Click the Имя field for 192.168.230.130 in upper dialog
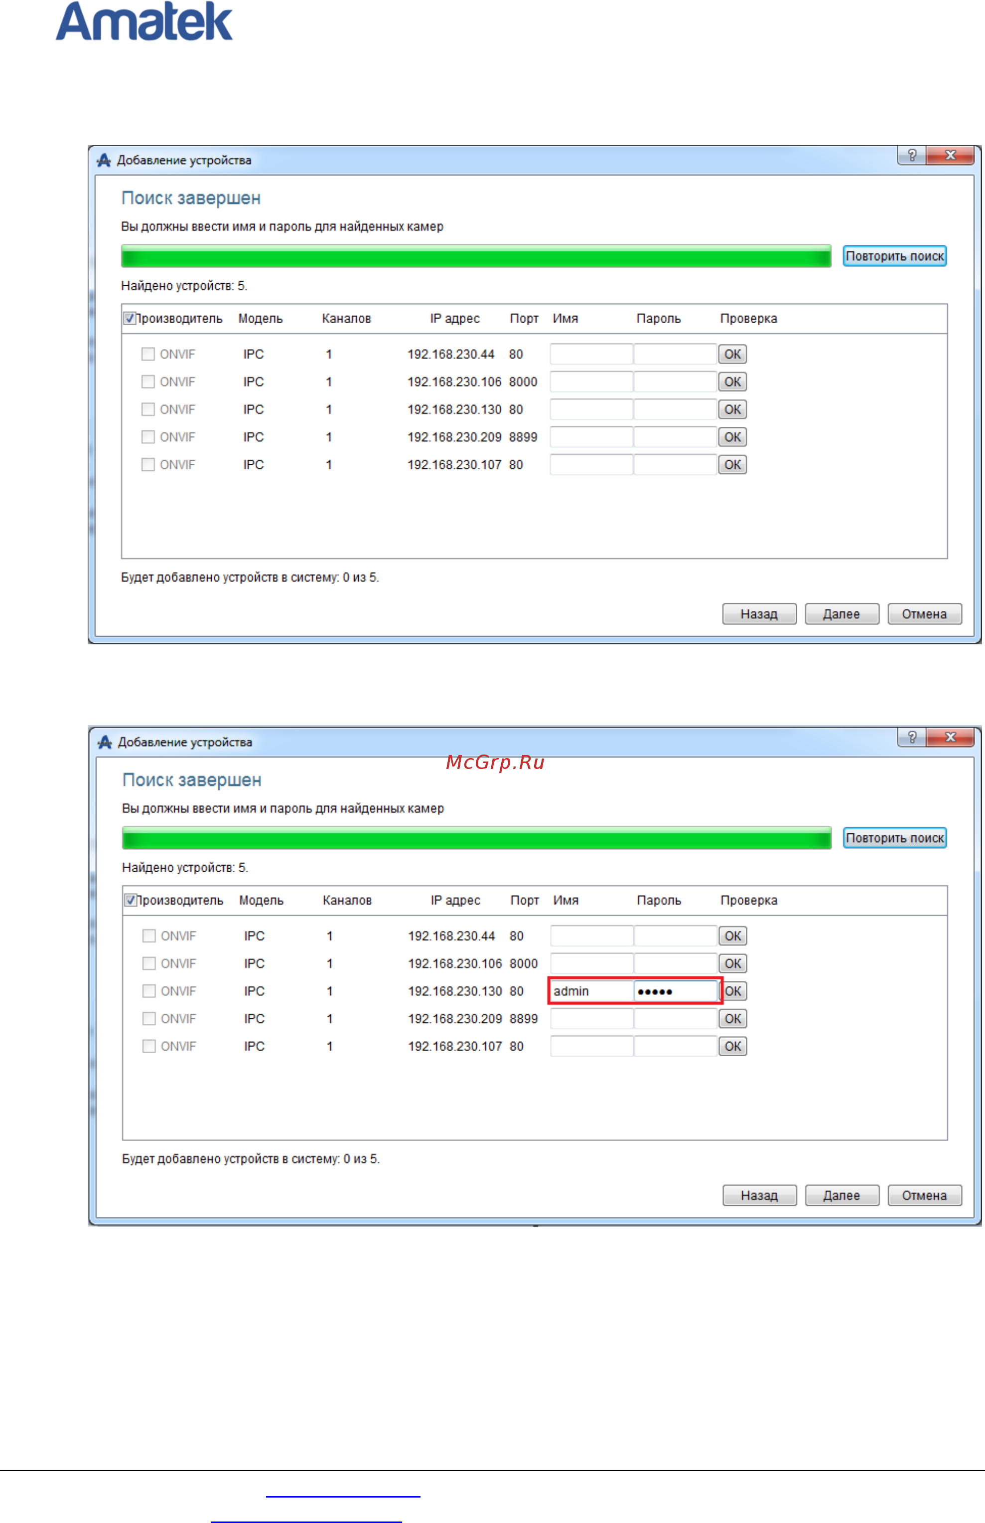985x1523 pixels. (591, 409)
